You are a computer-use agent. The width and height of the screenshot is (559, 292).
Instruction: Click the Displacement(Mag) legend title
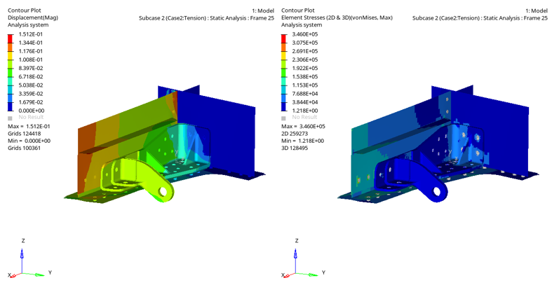pos(32,18)
